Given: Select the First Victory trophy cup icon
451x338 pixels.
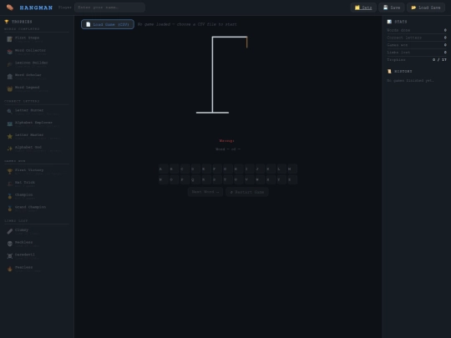Looking at the screenshot, I should (10, 172).
